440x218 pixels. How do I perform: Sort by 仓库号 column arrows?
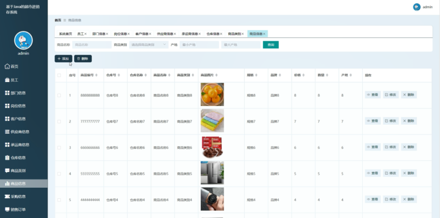tap(119, 75)
